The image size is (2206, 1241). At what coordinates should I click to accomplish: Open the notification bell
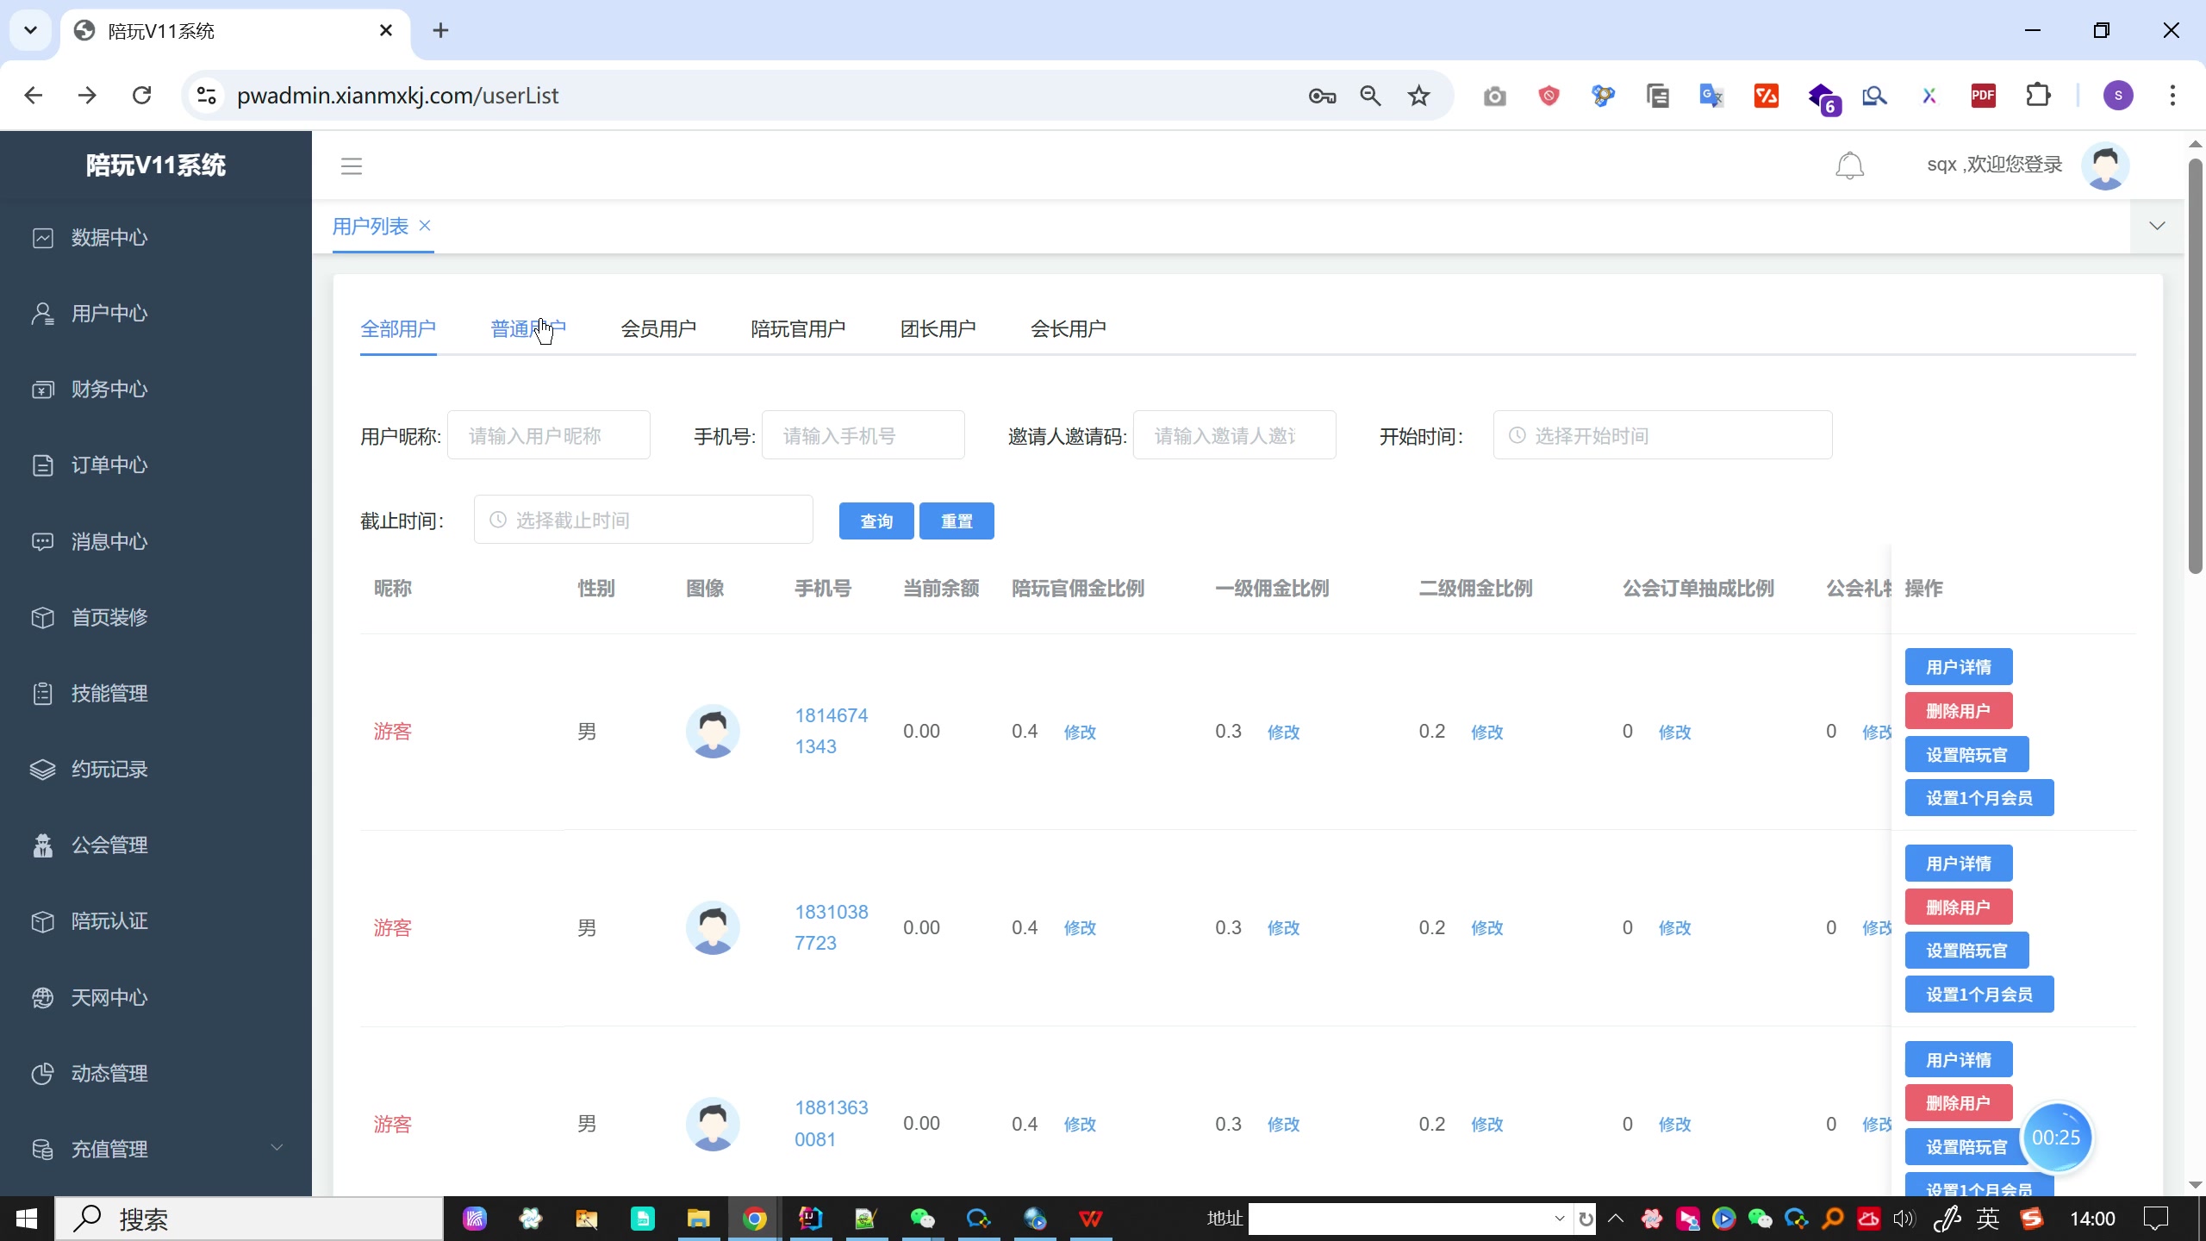(1849, 165)
